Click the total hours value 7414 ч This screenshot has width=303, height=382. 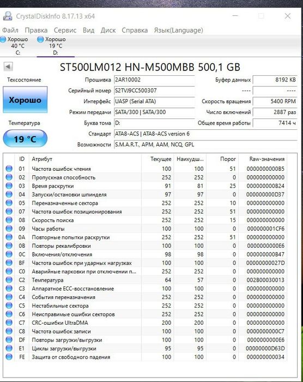pyautogui.click(x=275, y=123)
